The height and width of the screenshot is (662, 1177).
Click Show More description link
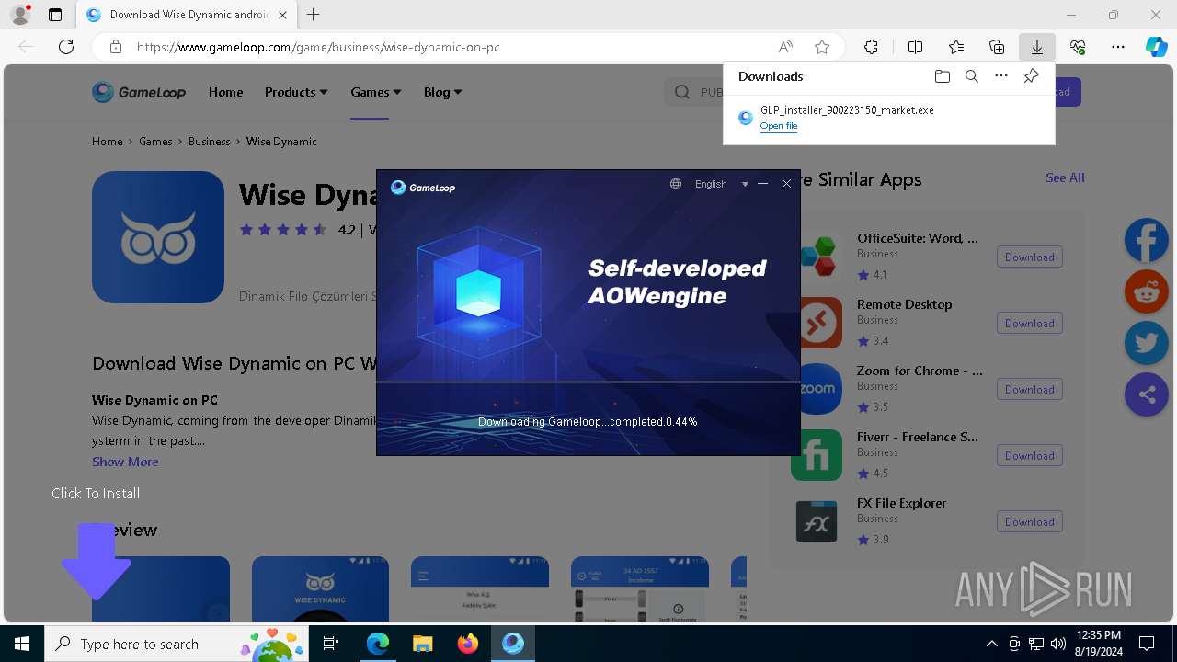pos(125,462)
